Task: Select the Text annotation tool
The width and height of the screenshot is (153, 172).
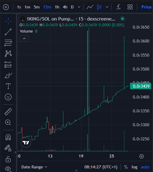Action: (x=8, y=86)
